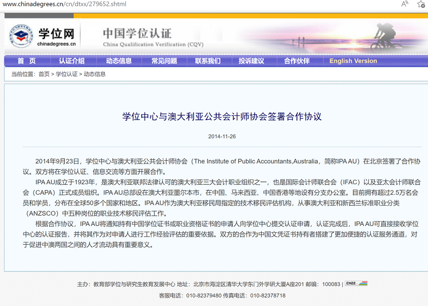Add this page to favorites with star icon
Image resolution: width=428 pixels, height=306 pixels.
click(422, 4)
